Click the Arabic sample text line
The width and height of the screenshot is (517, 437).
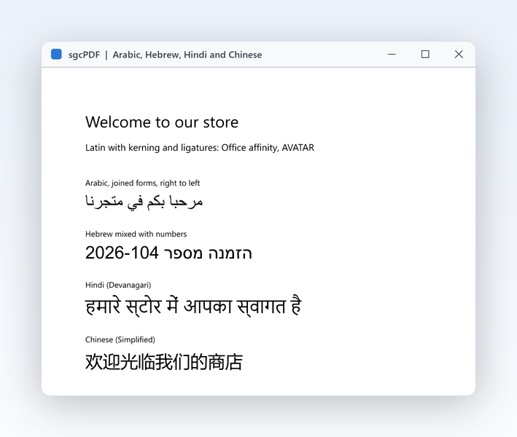coord(144,202)
